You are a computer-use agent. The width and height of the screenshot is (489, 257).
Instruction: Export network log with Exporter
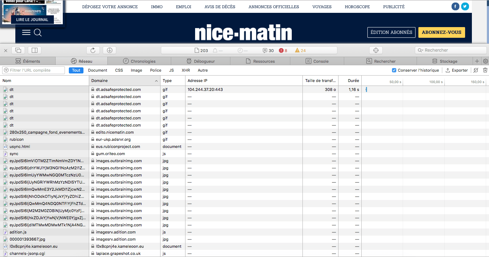pos(457,70)
